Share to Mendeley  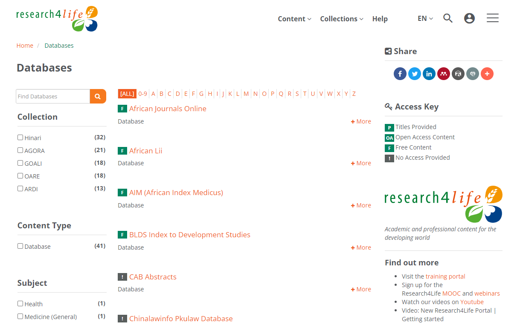tap(444, 74)
